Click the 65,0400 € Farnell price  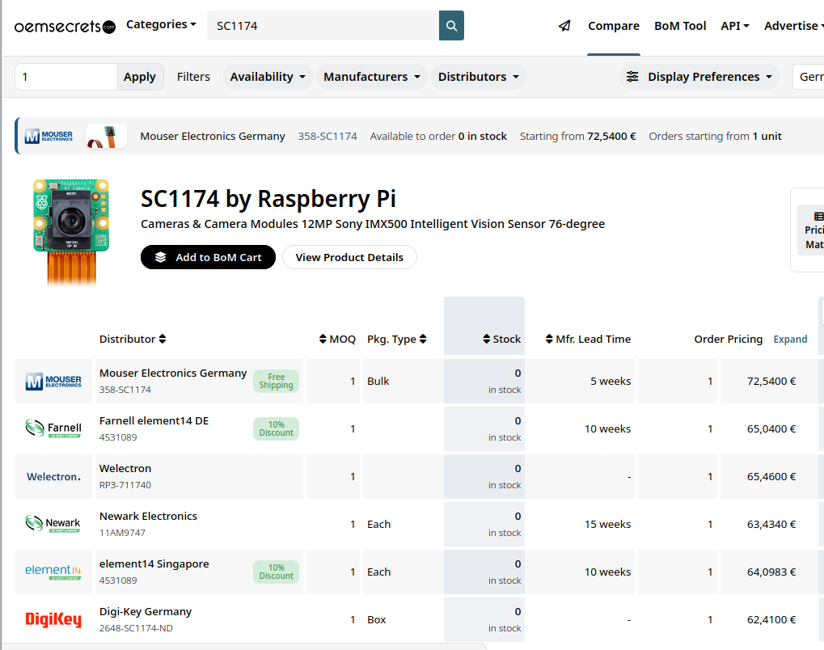click(x=771, y=428)
